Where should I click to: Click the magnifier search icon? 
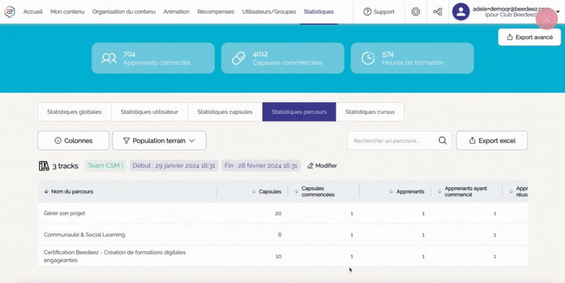pos(442,141)
